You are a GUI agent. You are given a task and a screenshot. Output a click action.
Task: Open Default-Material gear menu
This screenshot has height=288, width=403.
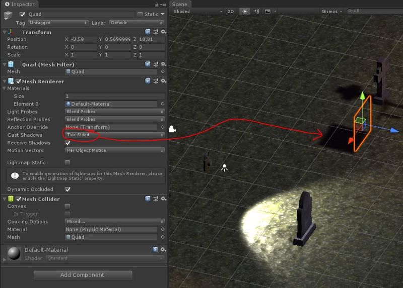pyautogui.click(x=163, y=249)
